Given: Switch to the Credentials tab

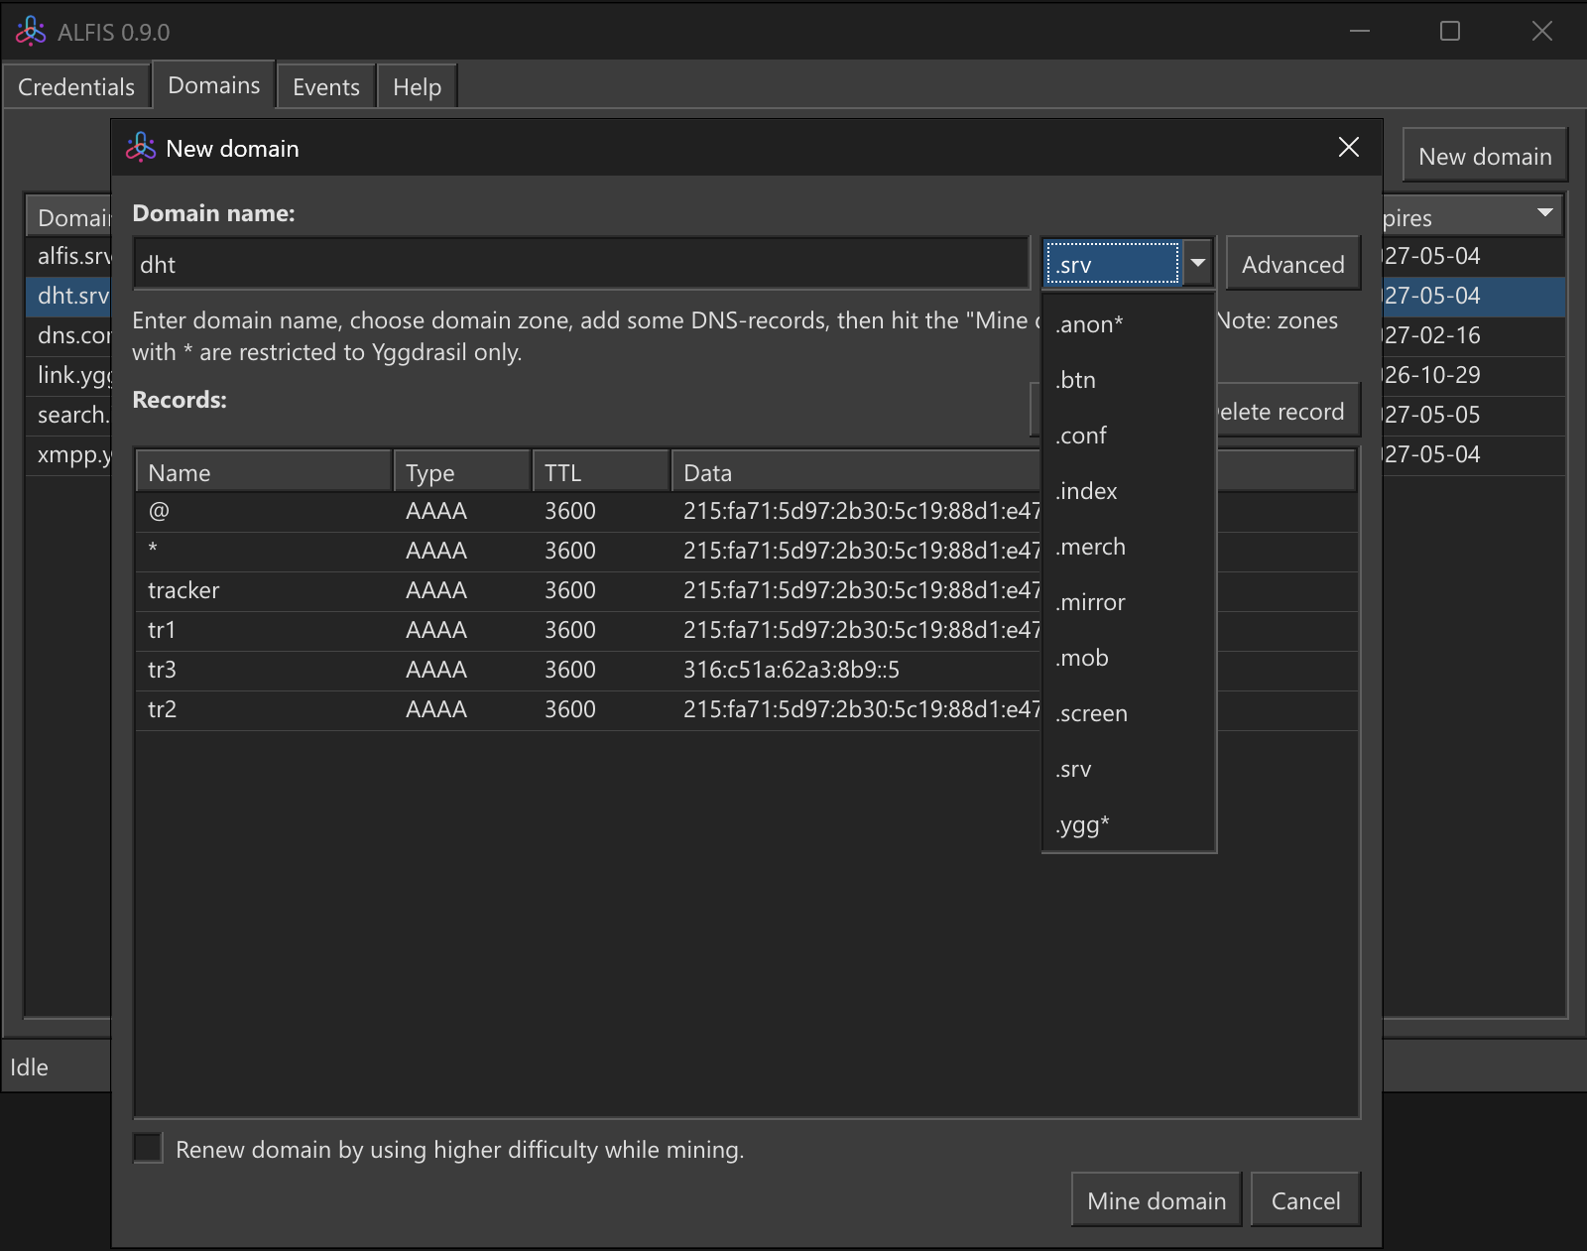Looking at the screenshot, I should (x=76, y=86).
